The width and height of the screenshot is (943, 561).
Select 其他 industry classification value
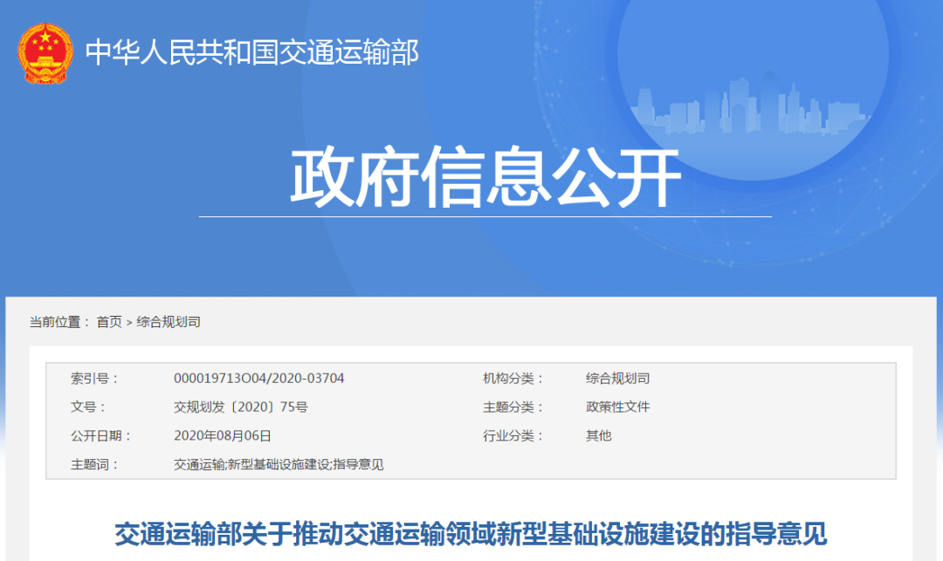(598, 435)
